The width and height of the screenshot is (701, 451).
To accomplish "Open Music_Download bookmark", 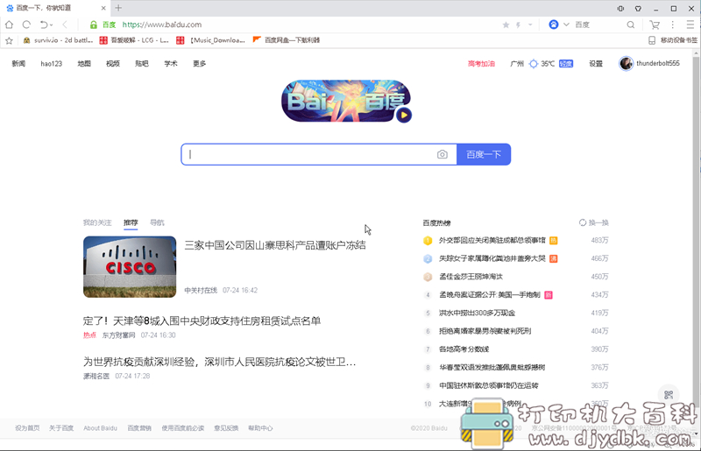I will (210, 40).
